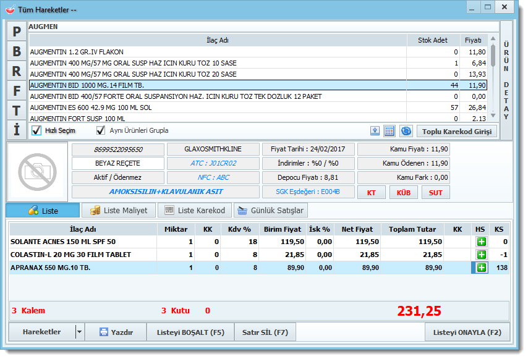Viewport: 528px width, 359px height.
Task: Click the KT button
Action: (x=372, y=192)
